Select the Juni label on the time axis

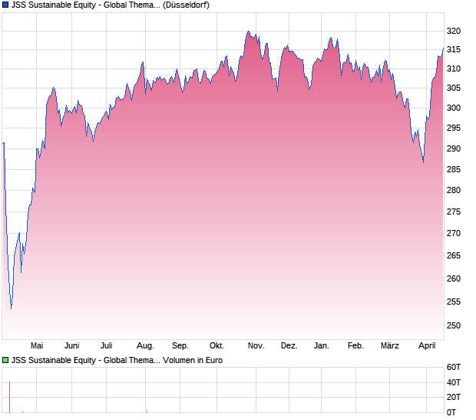tap(72, 345)
